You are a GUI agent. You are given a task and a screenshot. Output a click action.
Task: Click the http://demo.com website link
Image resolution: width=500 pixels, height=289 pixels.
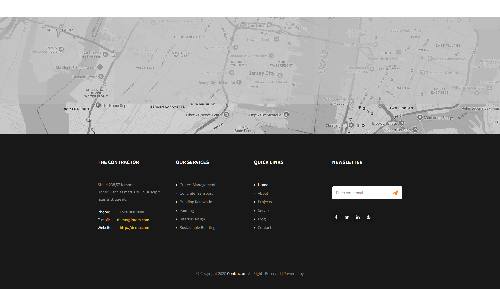pyautogui.click(x=134, y=228)
